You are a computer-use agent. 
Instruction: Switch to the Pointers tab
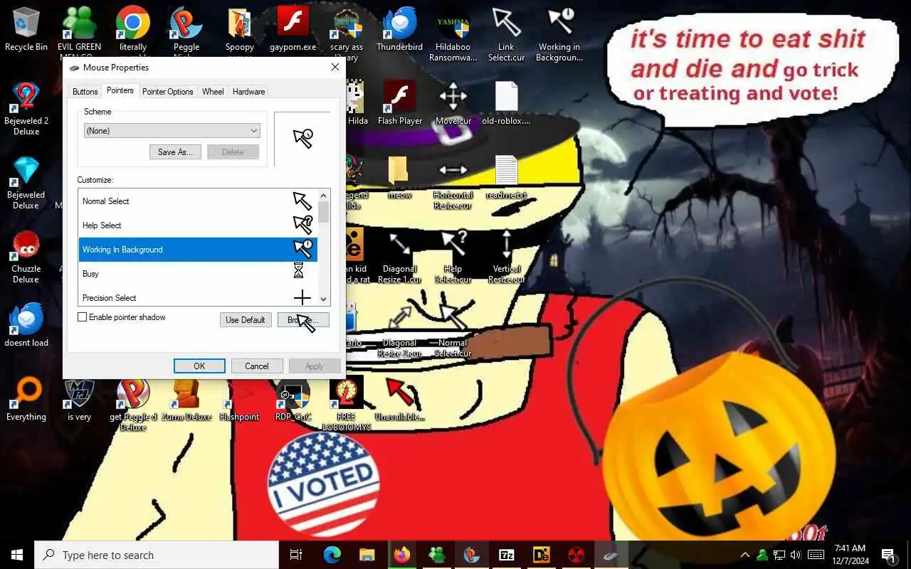(120, 90)
